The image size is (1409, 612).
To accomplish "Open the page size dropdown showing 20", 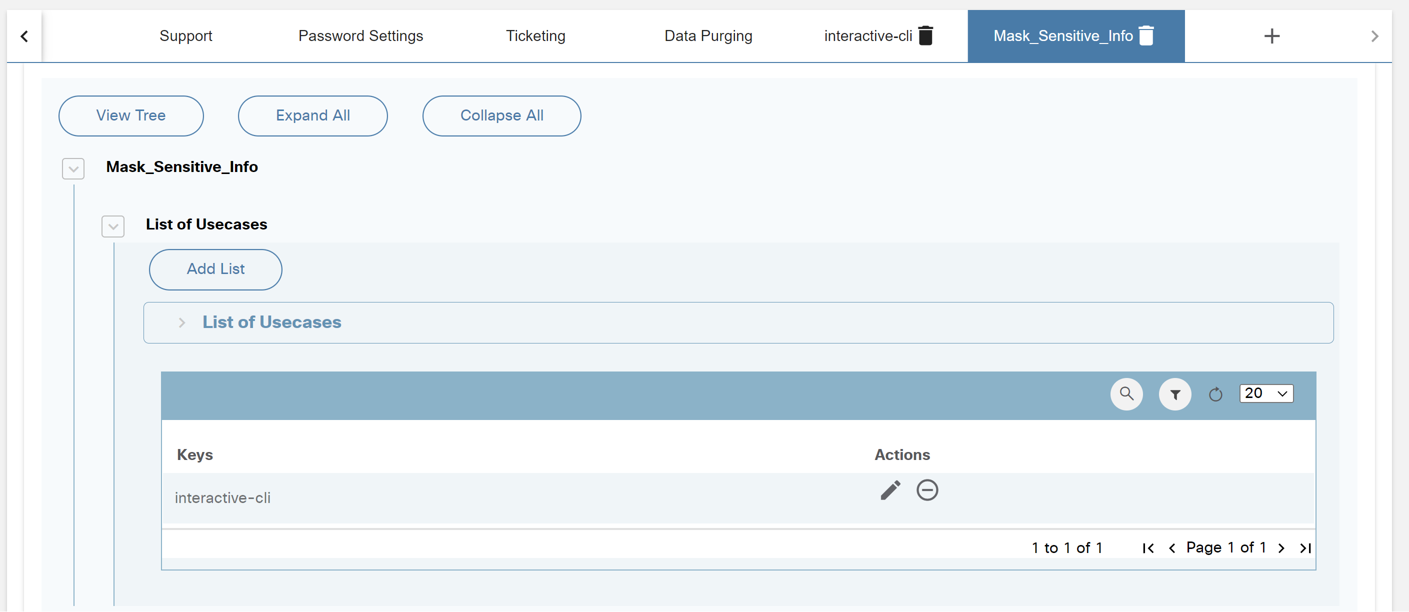I will [1265, 393].
